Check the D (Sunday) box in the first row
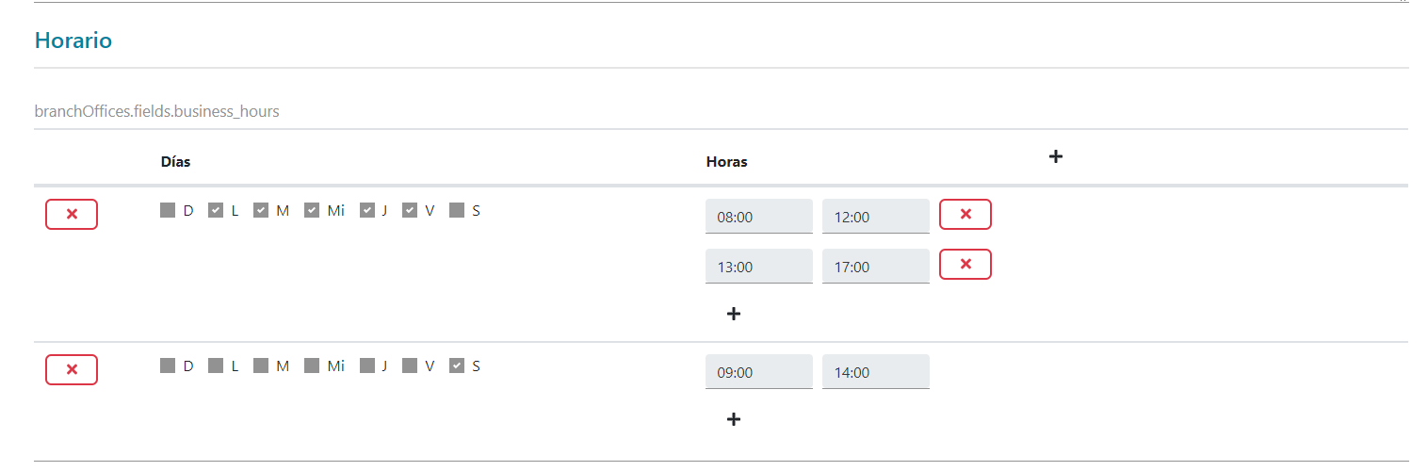Viewport: 1428px width, 471px height. coord(168,210)
